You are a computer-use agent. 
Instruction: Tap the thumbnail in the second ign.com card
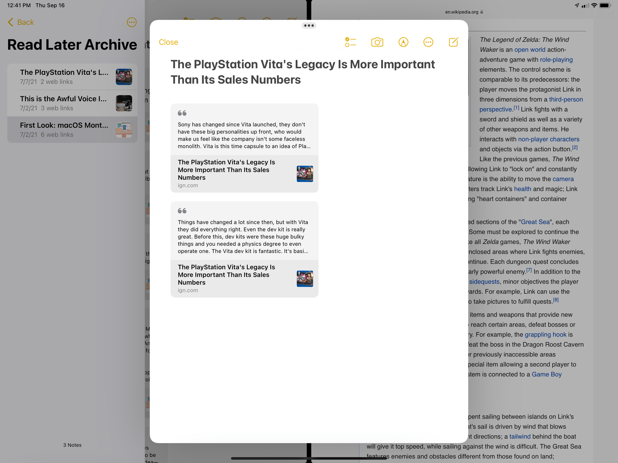point(305,279)
